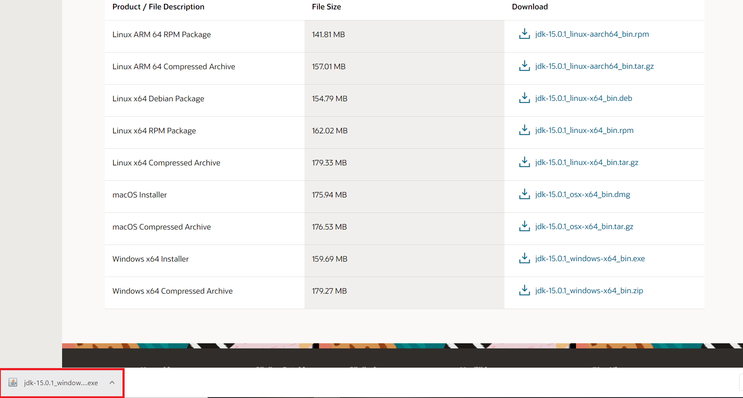The width and height of the screenshot is (743, 398).
Task: Download jdk-15.0.1_osx-x64_bin.dmg link
Action: 582,195
